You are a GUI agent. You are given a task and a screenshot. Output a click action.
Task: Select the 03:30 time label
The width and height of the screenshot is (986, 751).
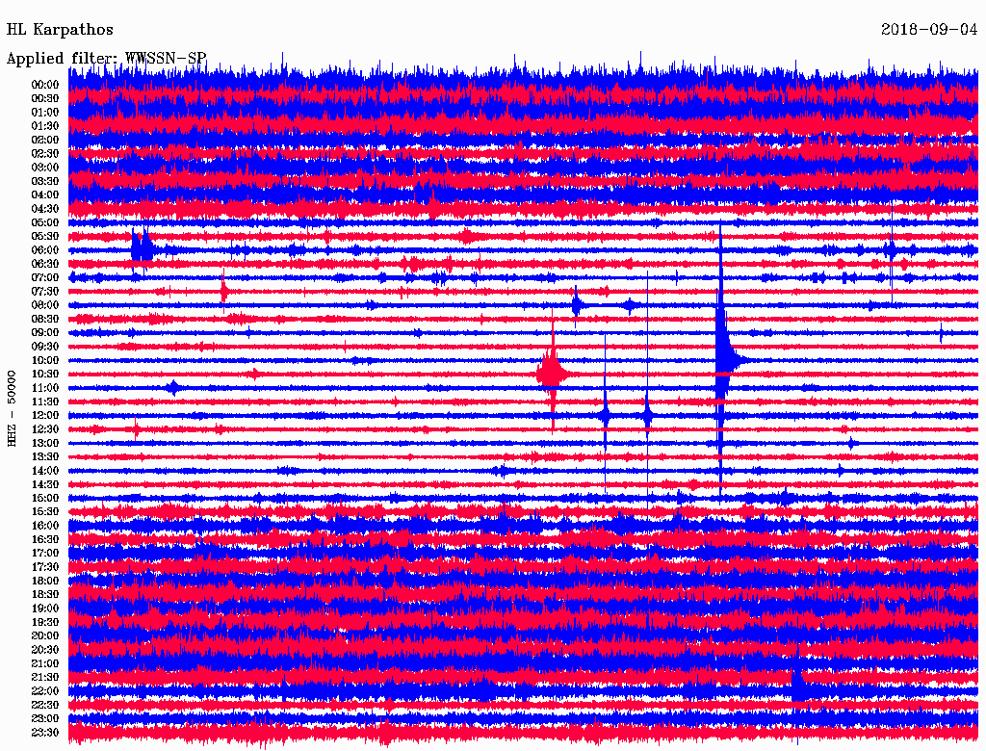click(45, 181)
